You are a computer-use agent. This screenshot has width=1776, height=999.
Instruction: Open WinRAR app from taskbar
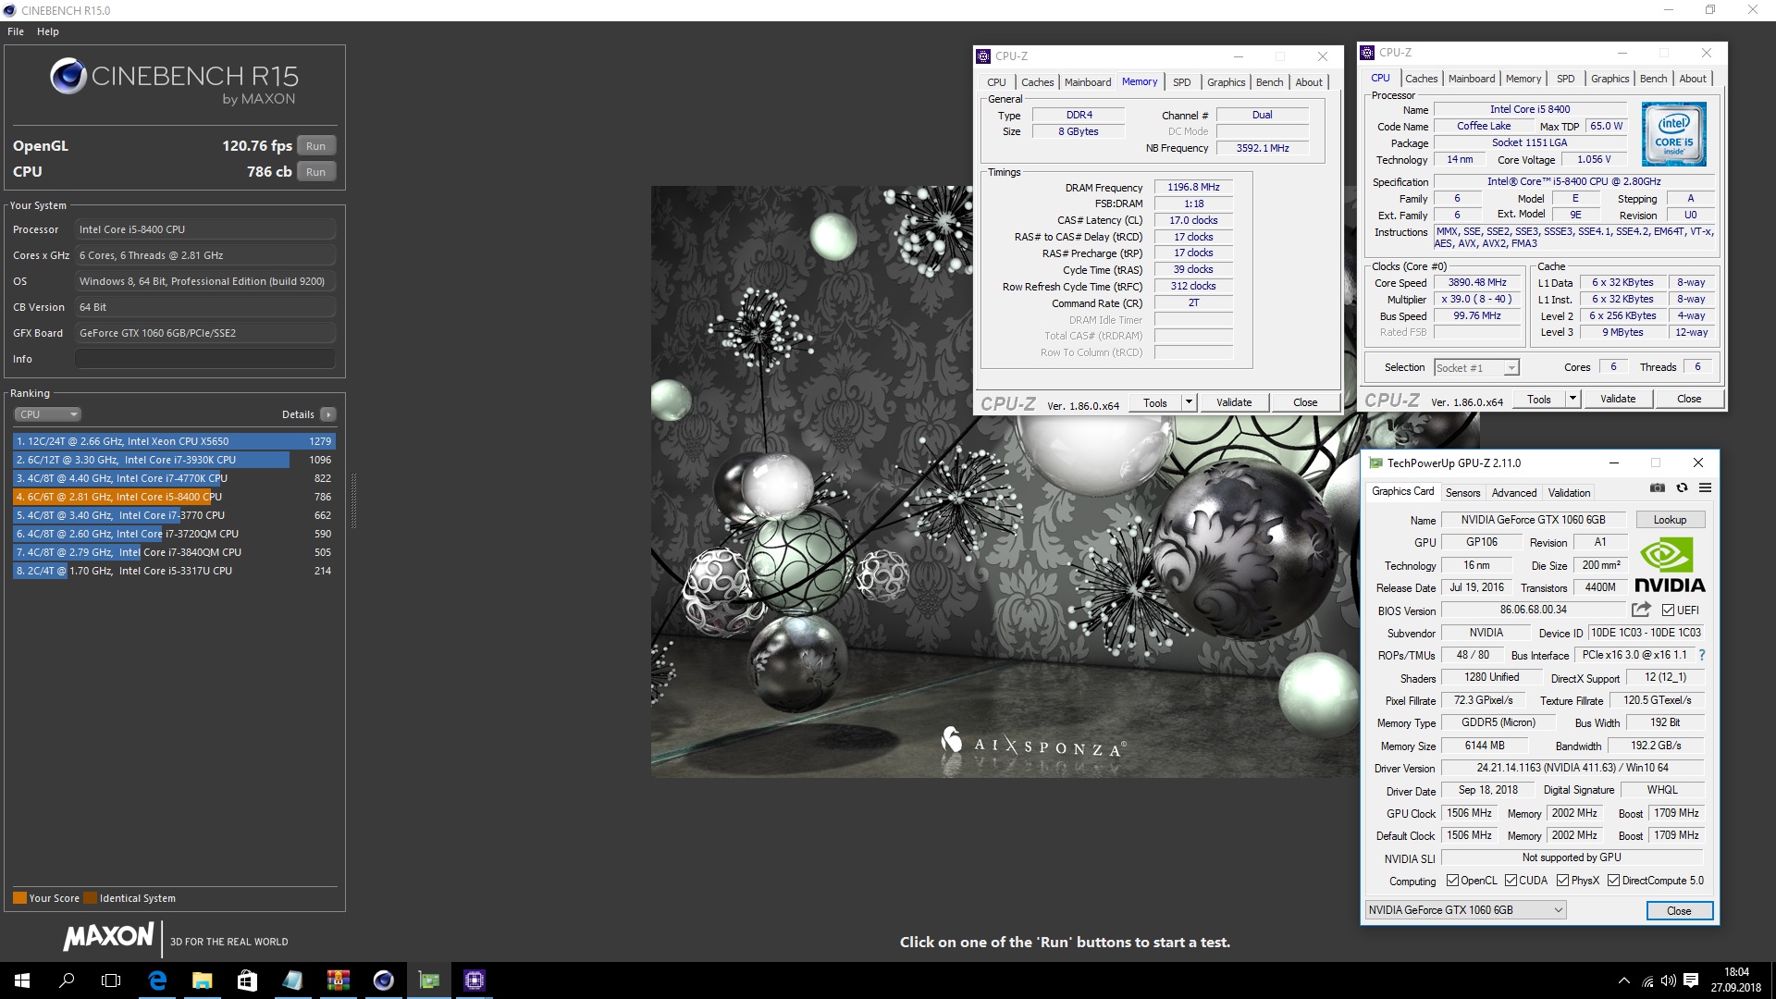click(x=338, y=980)
